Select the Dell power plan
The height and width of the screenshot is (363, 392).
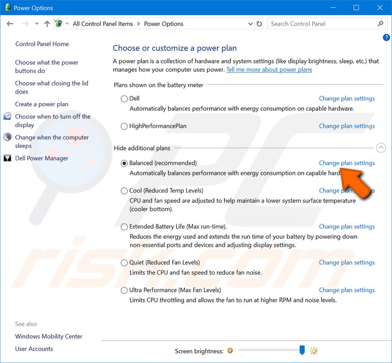pos(124,98)
